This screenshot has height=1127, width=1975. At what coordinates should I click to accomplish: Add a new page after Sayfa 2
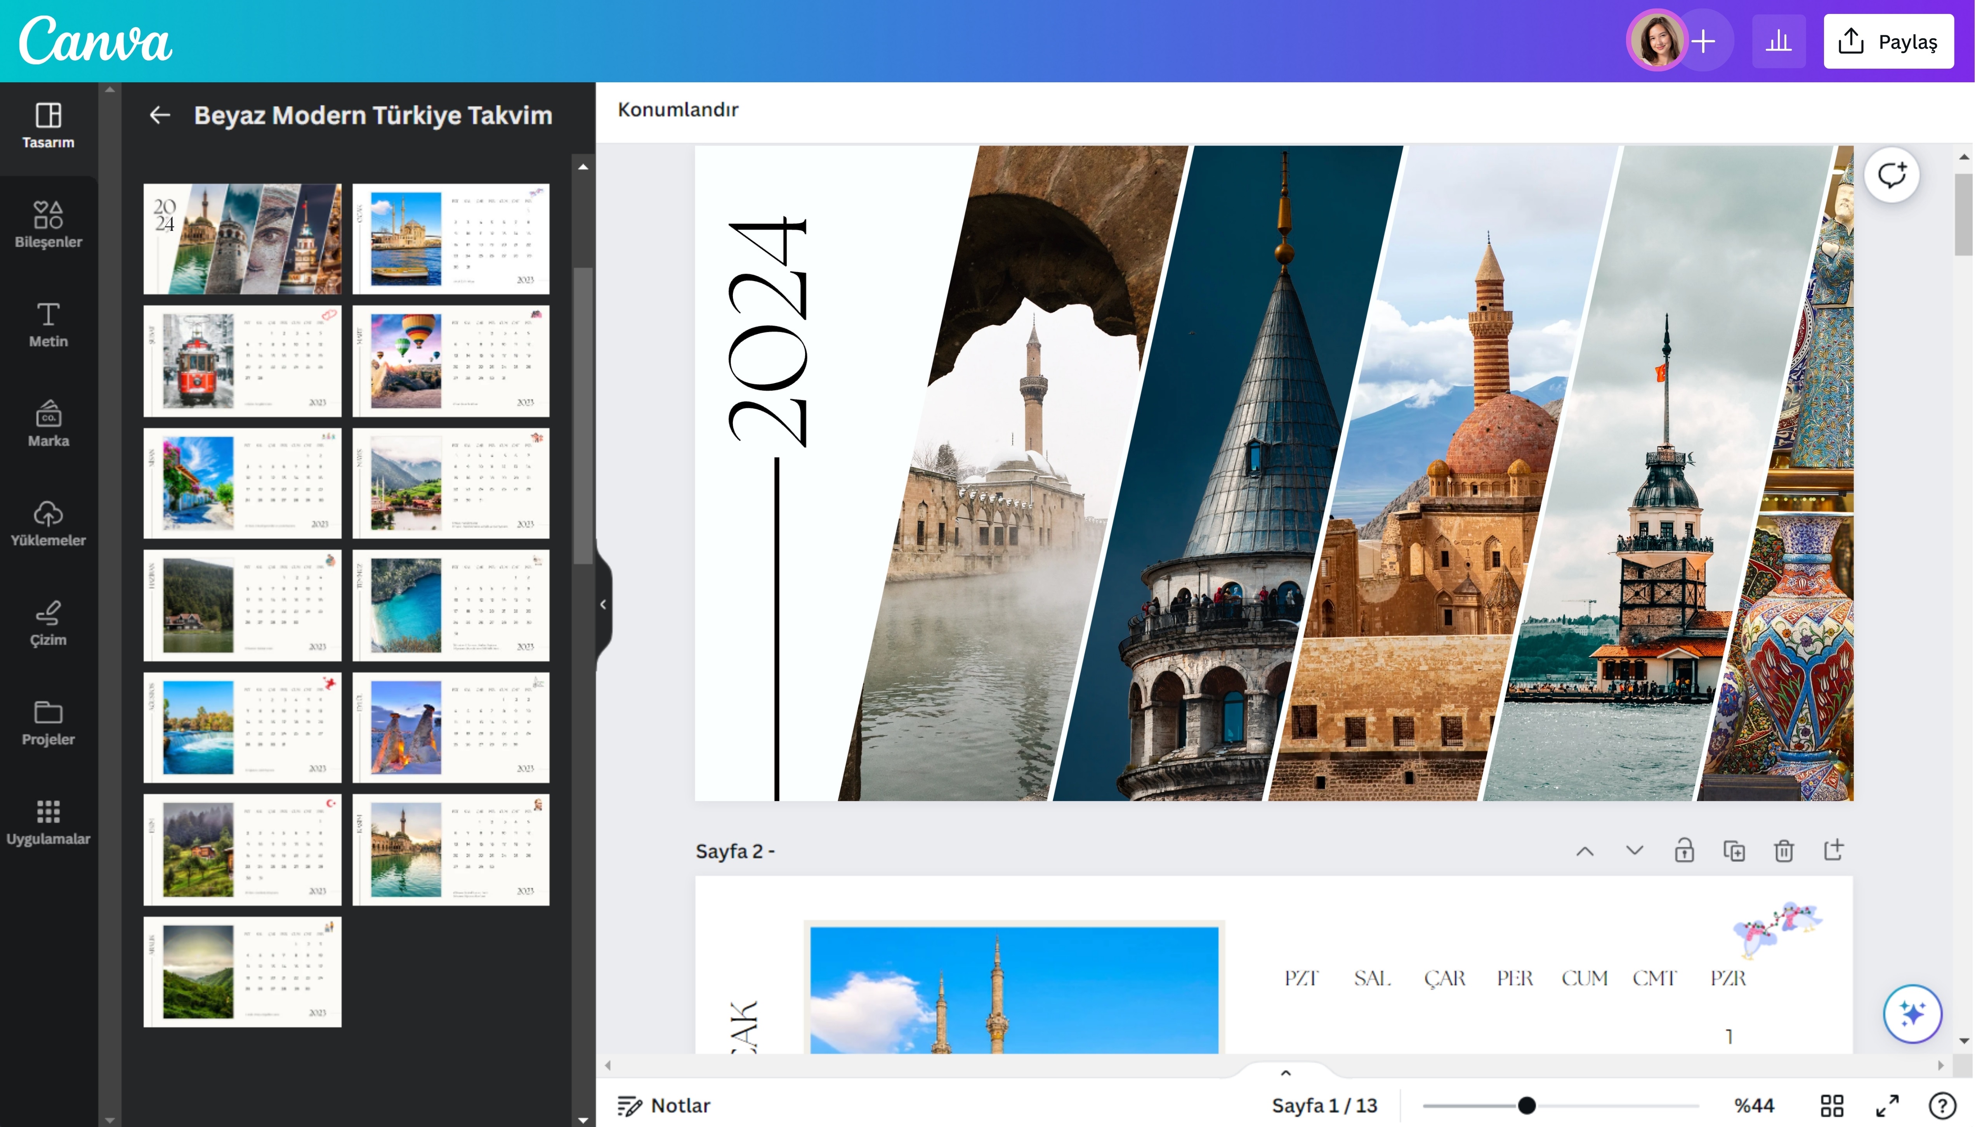[x=1833, y=851]
